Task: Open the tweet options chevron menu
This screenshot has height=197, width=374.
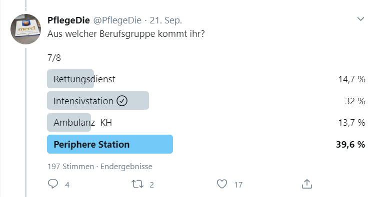Action: pos(360,19)
